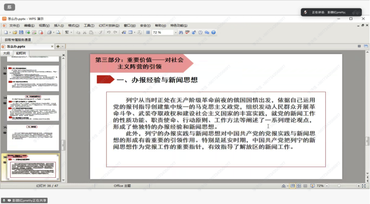This screenshot has width=370, height=204.
Task: Toggle normal view button in status bar
Action: click(292, 186)
